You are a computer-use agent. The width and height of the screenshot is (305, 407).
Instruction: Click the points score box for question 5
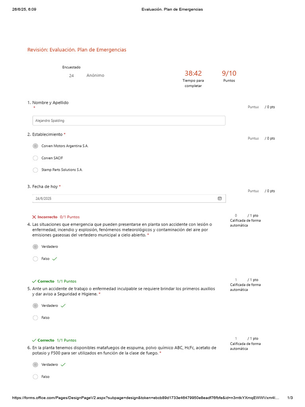[236, 280]
